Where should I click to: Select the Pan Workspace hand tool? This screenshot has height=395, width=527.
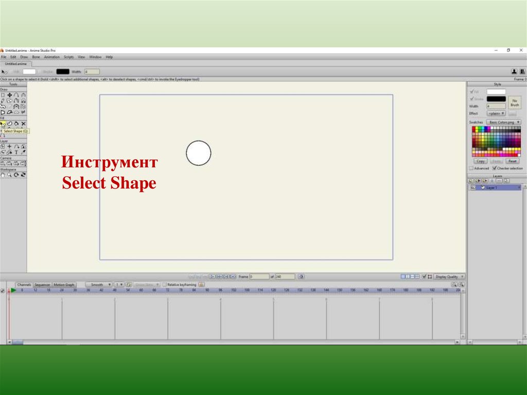click(x=3, y=175)
